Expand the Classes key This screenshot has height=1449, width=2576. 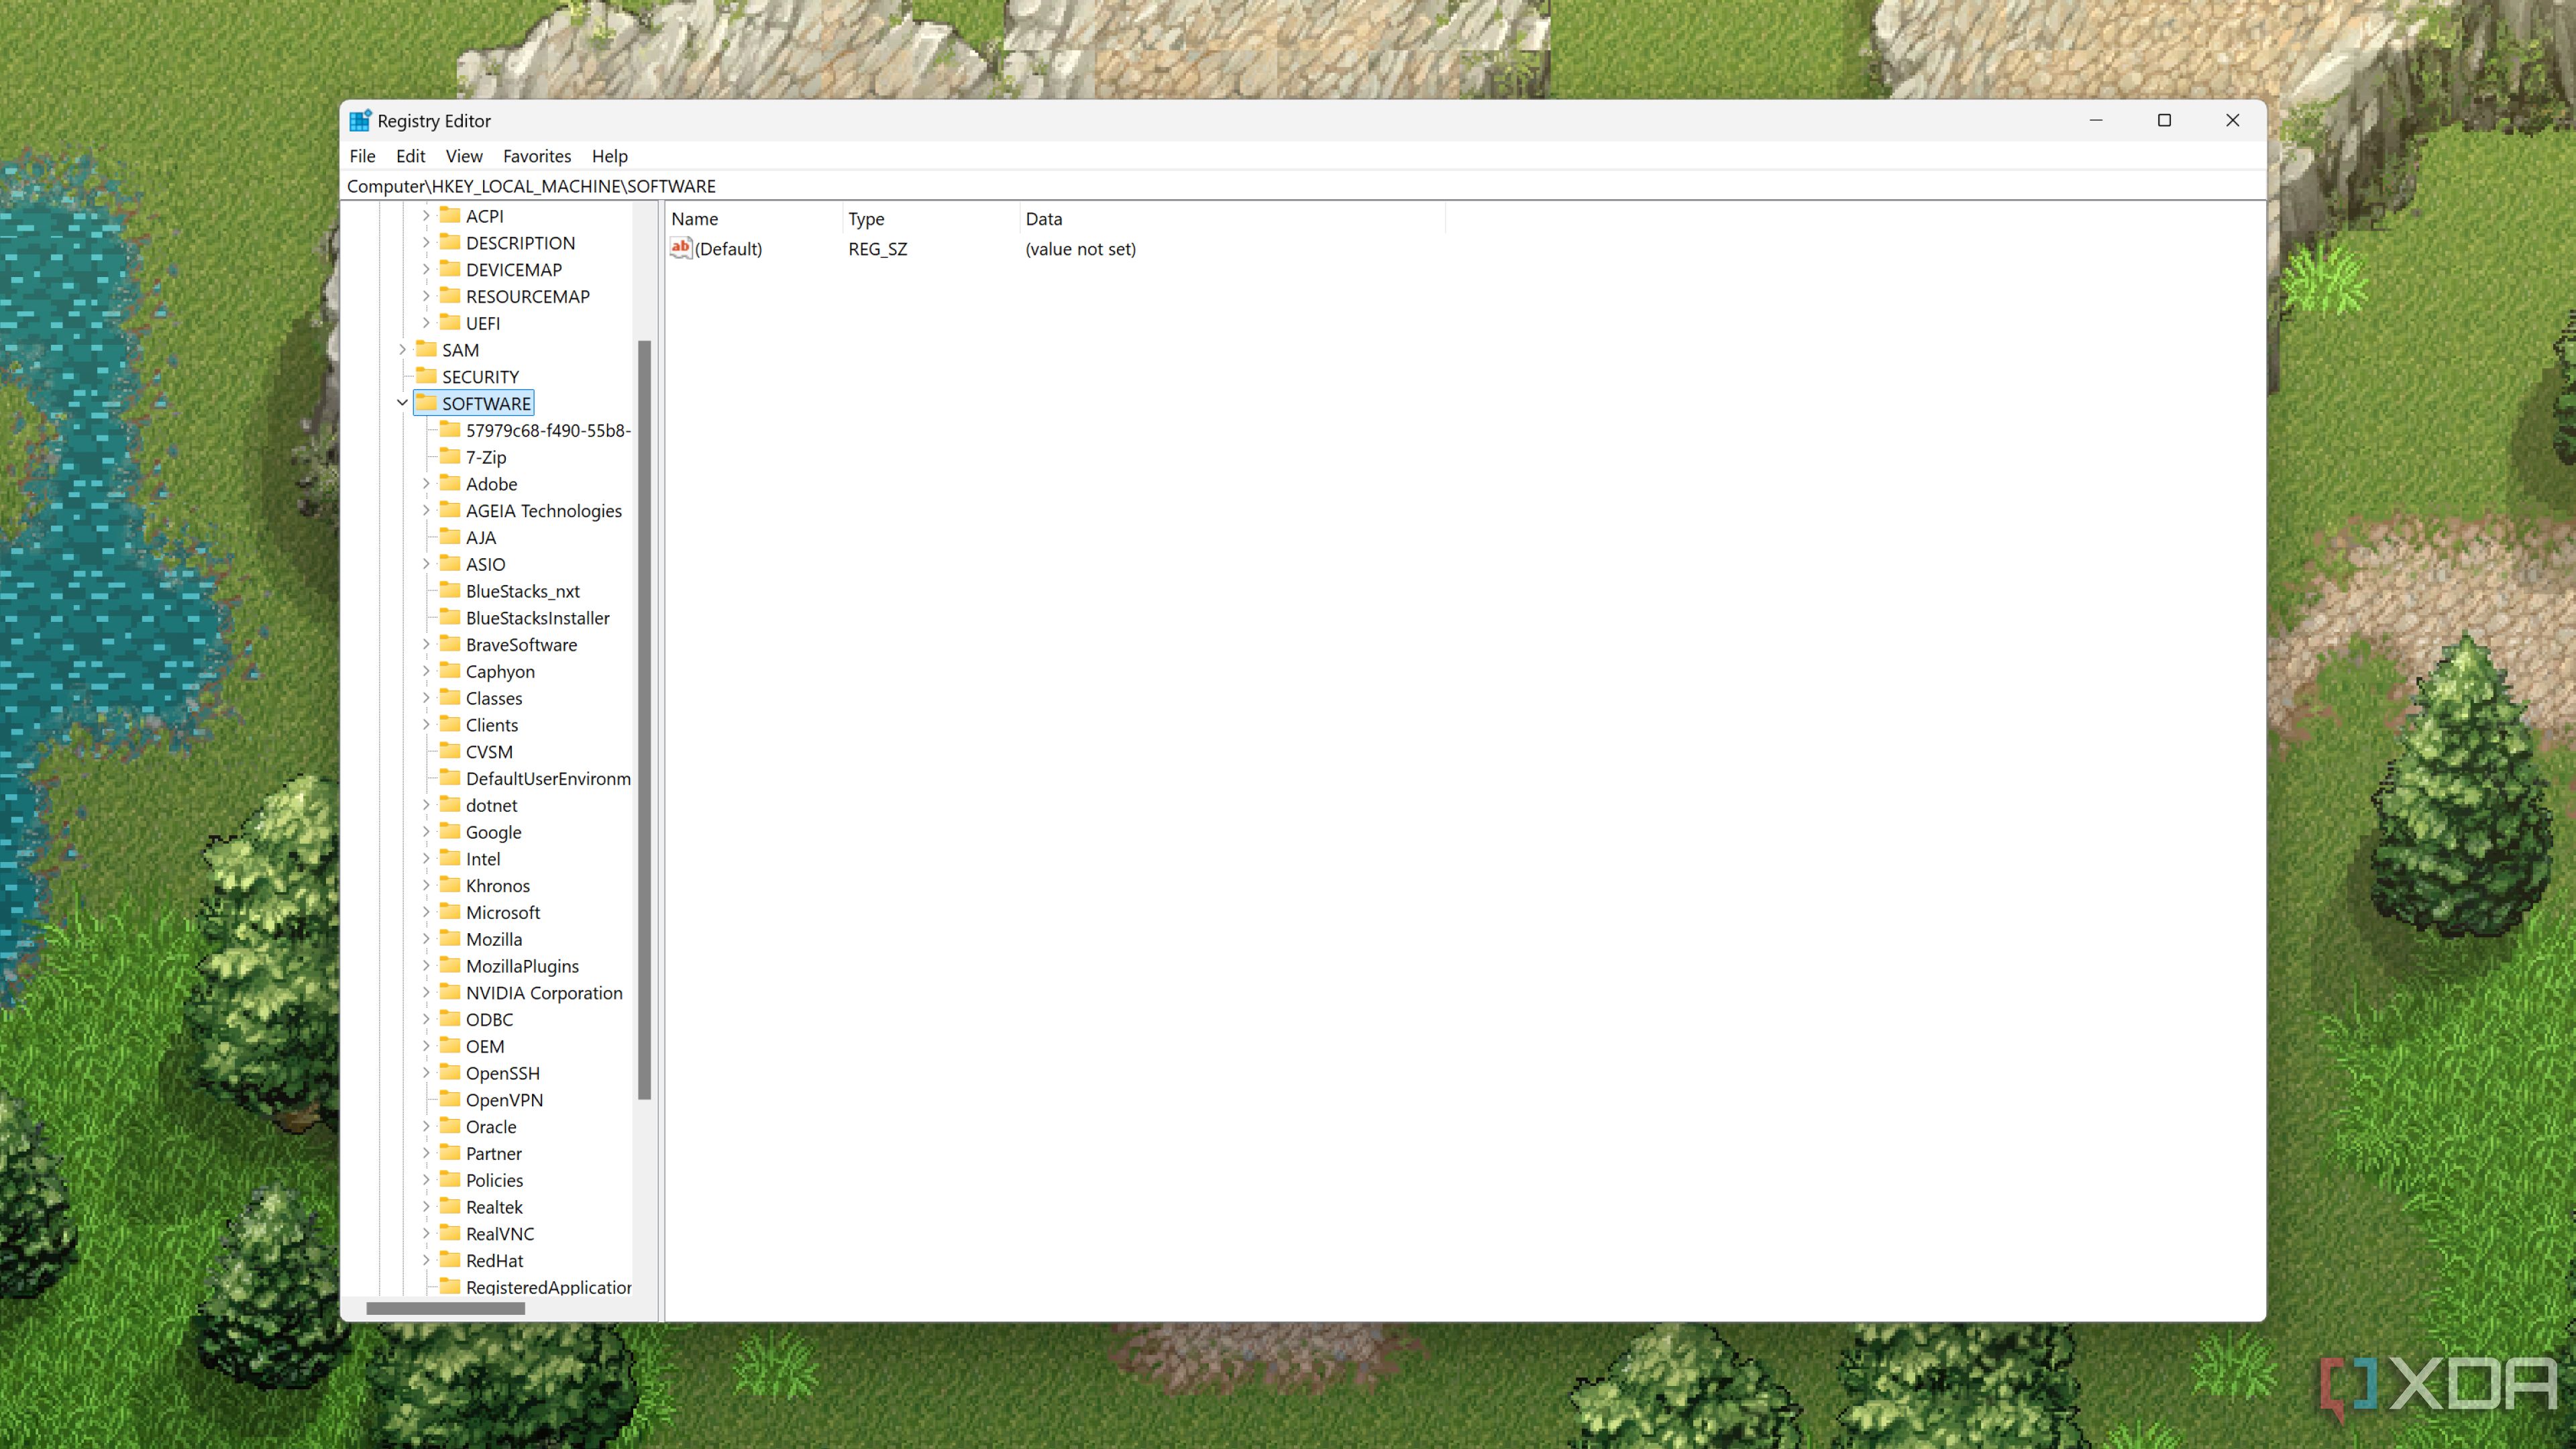tap(426, 698)
